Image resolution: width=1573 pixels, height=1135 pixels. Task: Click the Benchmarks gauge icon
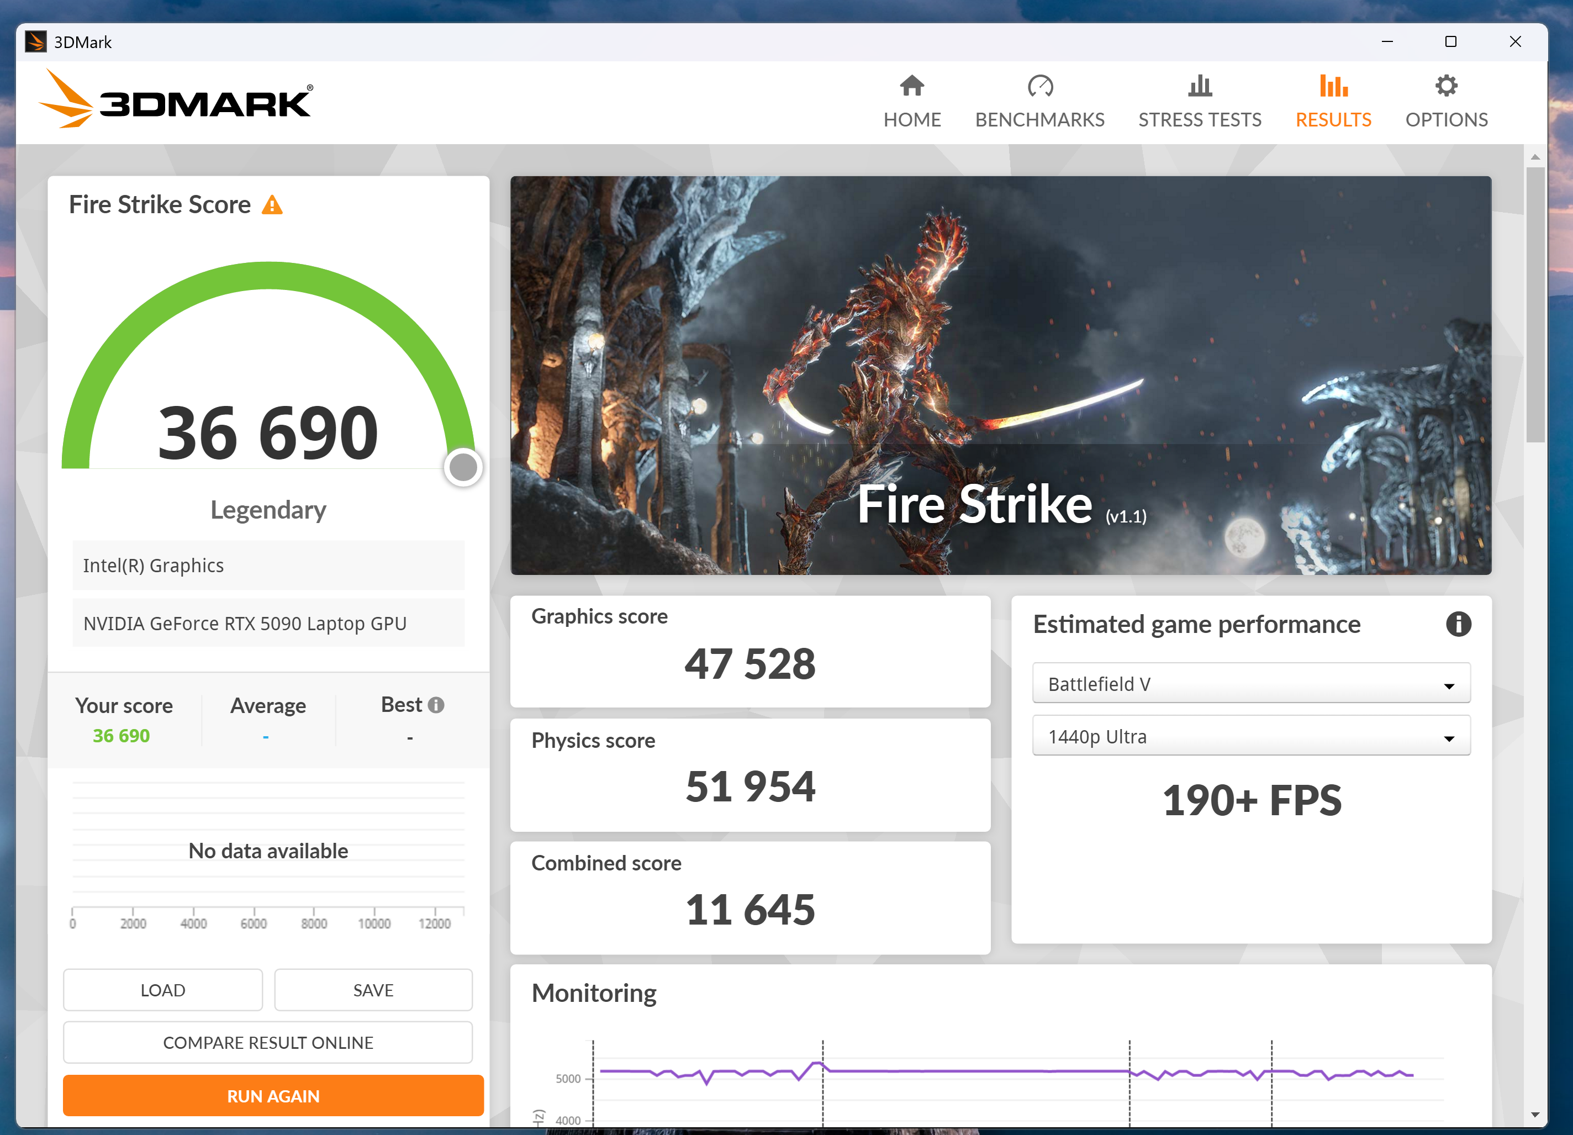(x=1041, y=86)
